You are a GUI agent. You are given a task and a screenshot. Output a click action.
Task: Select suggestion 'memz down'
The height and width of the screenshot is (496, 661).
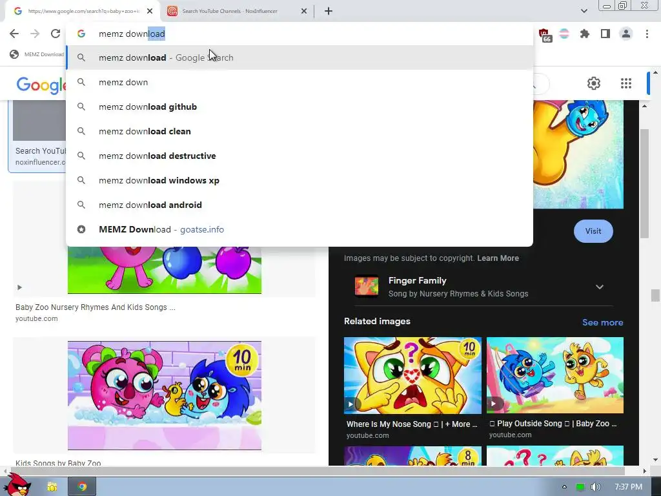(x=300, y=82)
